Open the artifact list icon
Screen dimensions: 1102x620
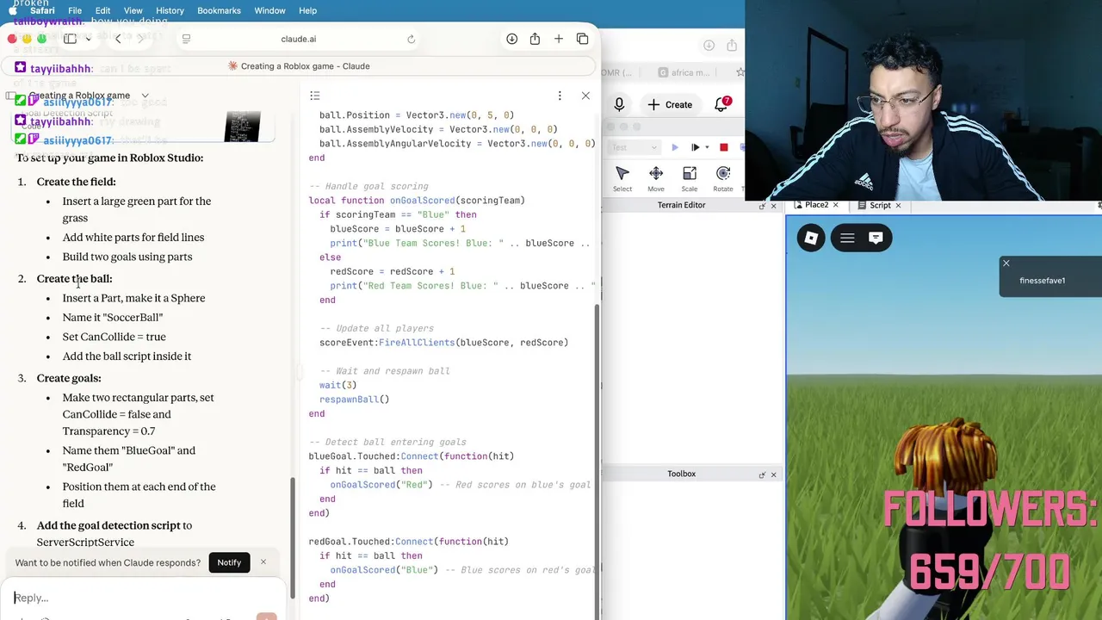pos(315,96)
